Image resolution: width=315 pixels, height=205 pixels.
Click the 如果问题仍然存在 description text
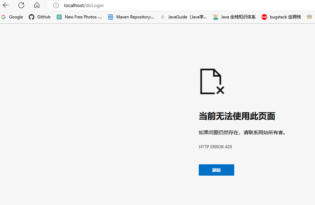[x=242, y=132]
